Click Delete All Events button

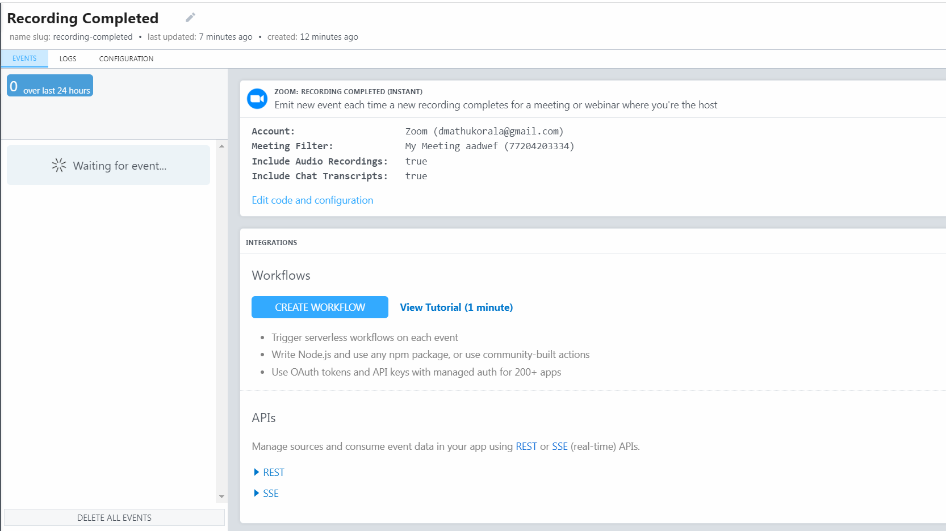pos(114,517)
